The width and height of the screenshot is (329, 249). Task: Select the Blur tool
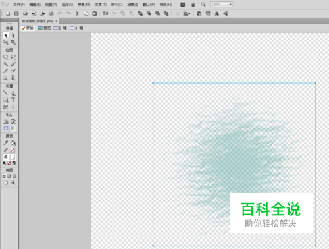click(6, 78)
